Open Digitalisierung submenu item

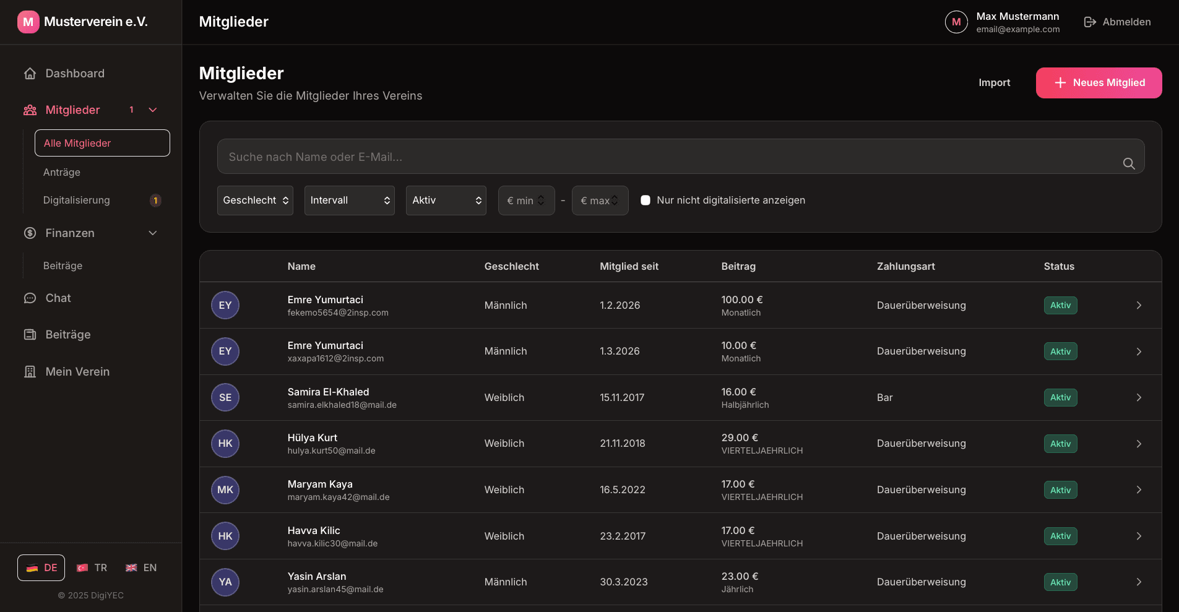[77, 200]
